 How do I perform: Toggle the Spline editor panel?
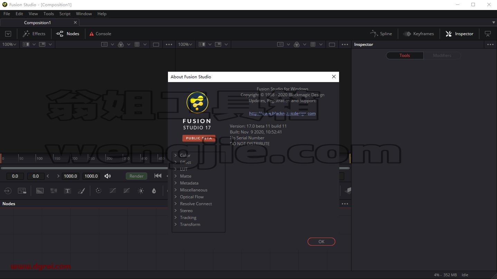381,34
